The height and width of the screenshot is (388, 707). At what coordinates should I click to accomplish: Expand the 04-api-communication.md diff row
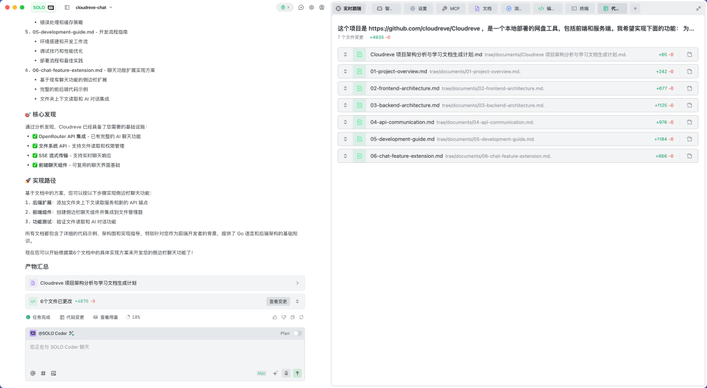point(346,122)
